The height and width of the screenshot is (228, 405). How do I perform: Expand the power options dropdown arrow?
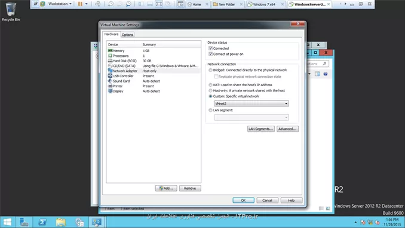86,4
